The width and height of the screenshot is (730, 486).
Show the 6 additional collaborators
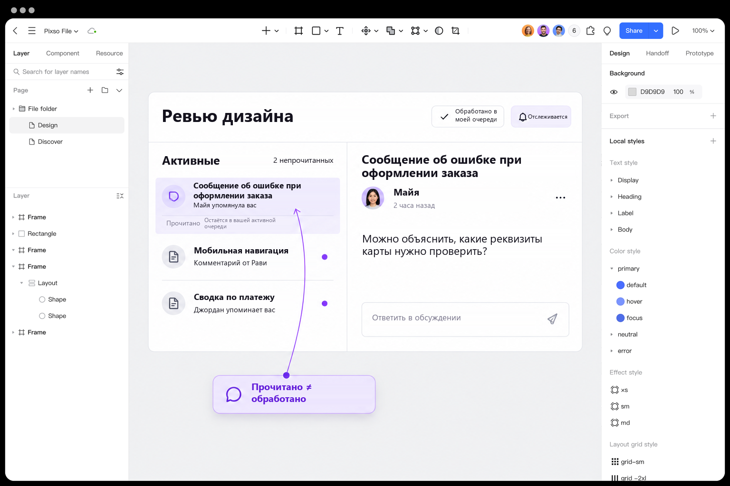pos(574,31)
